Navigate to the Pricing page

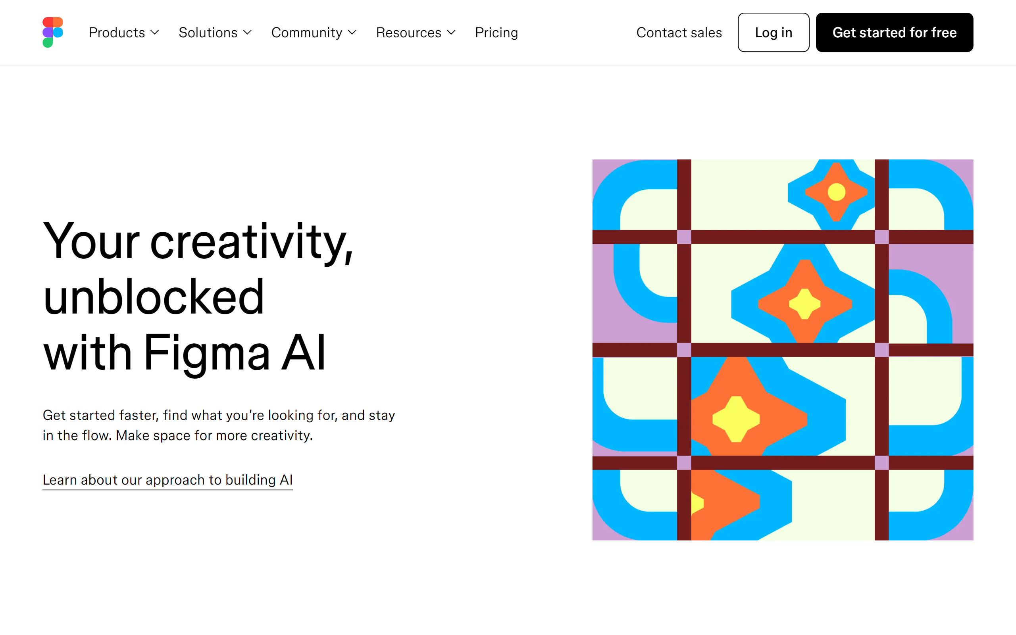(496, 32)
